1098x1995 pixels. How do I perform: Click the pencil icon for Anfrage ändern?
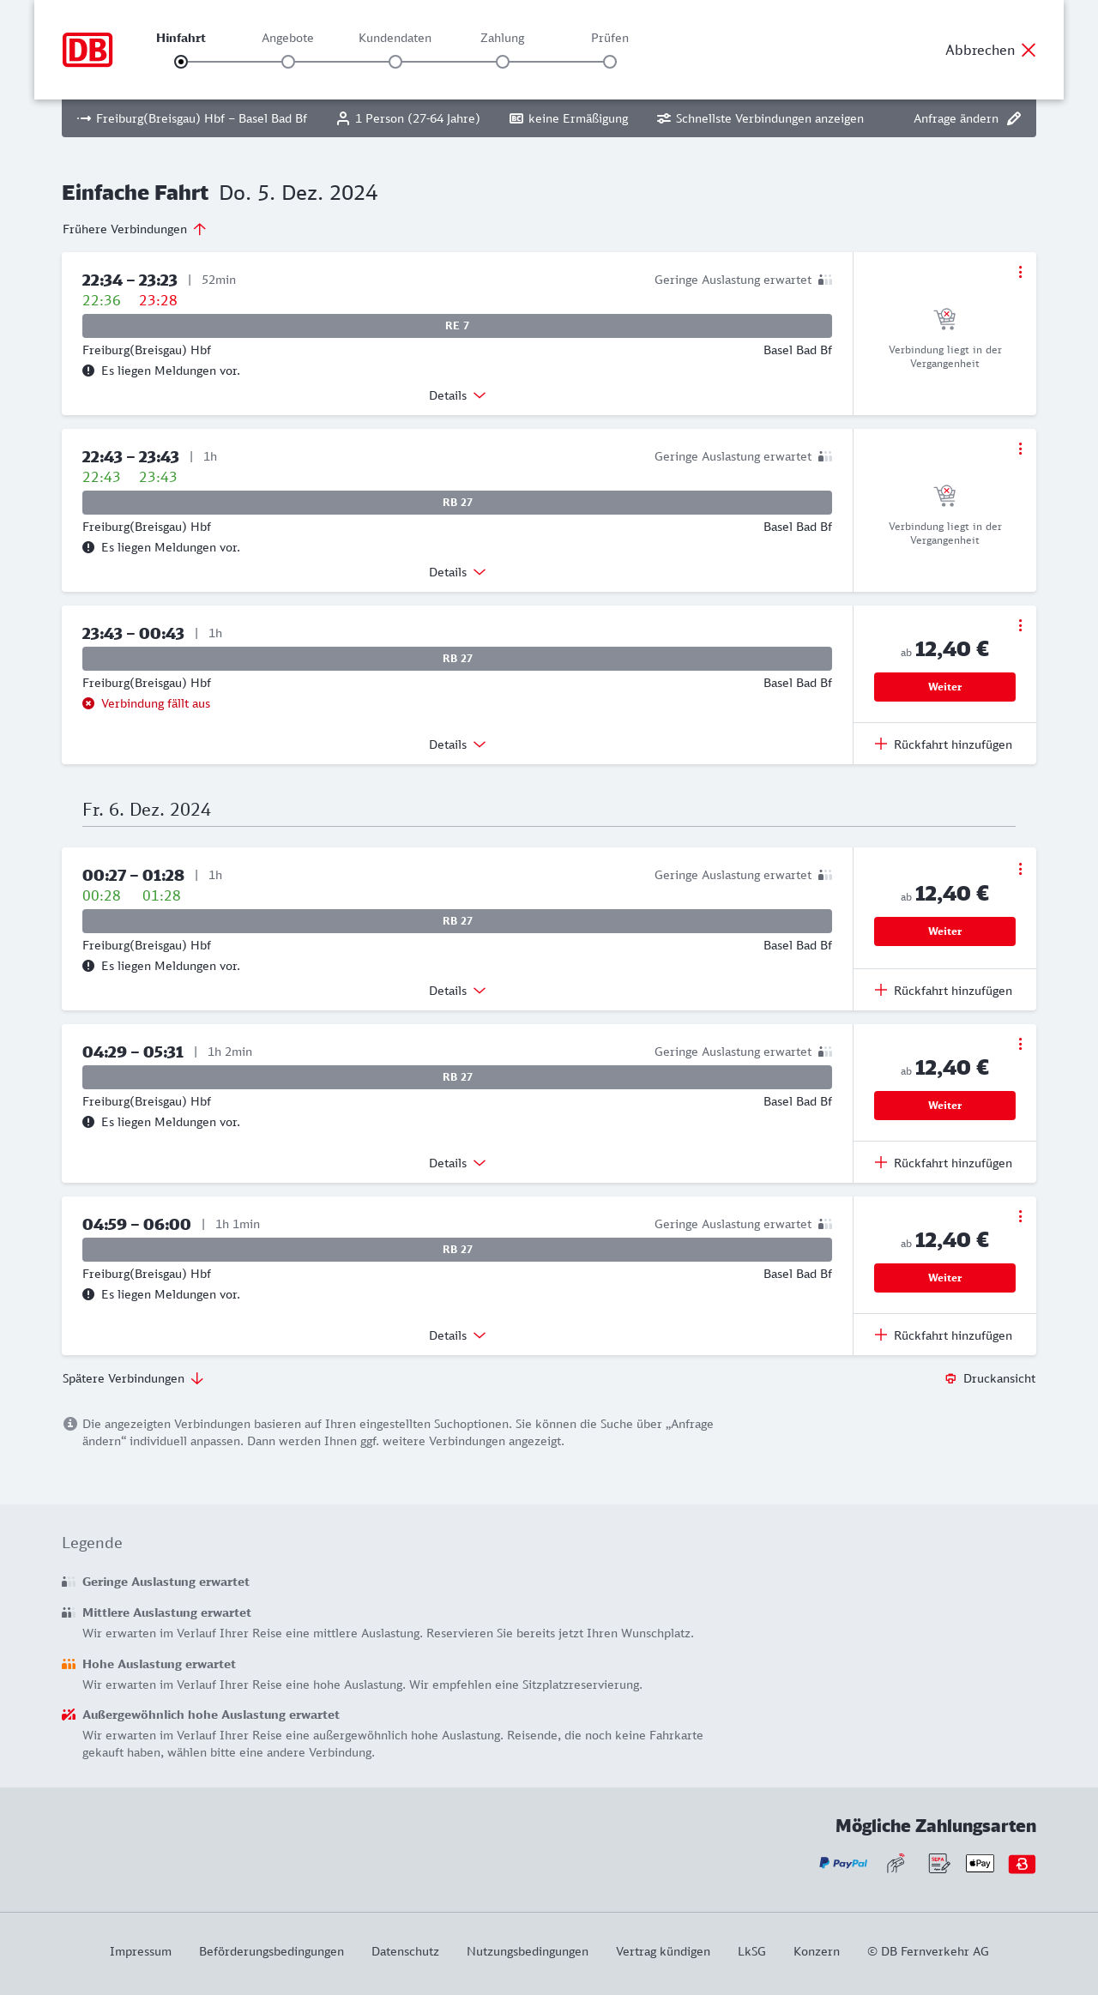click(1014, 118)
